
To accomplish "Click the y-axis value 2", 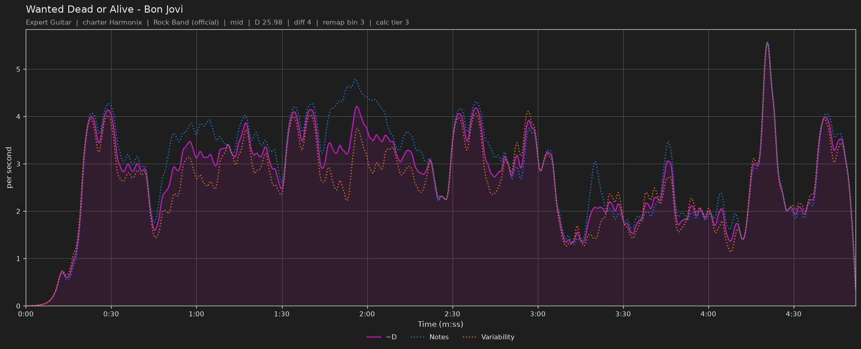I will [19, 211].
